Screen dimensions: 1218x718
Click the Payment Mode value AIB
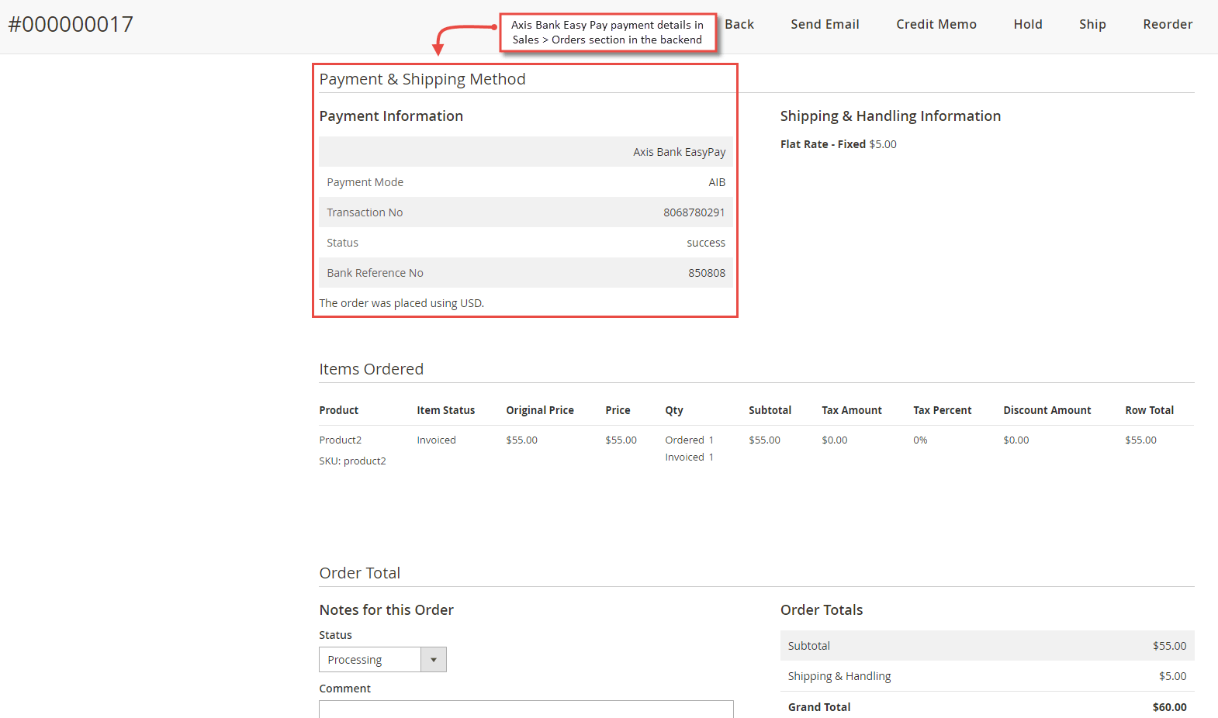tap(717, 182)
